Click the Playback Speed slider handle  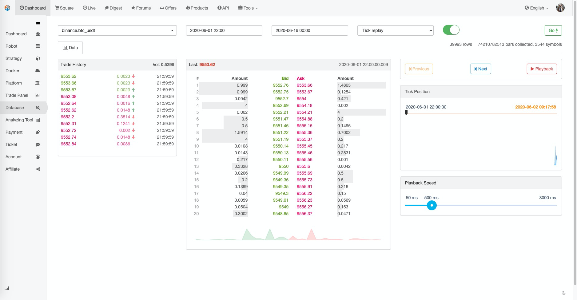coord(432,205)
